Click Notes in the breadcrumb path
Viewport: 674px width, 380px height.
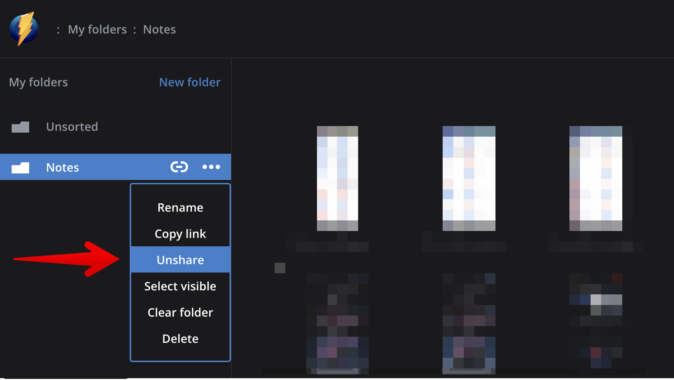pyautogui.click(x=159, y=30)
